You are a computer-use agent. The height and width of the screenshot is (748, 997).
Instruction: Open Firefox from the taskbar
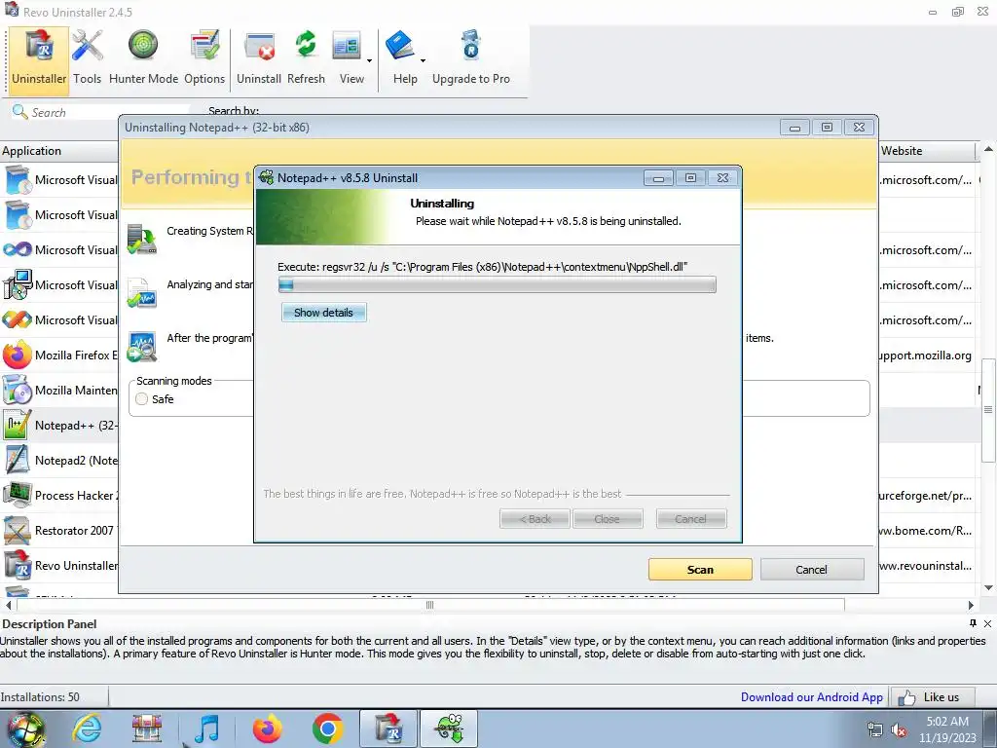pos(267,729)
